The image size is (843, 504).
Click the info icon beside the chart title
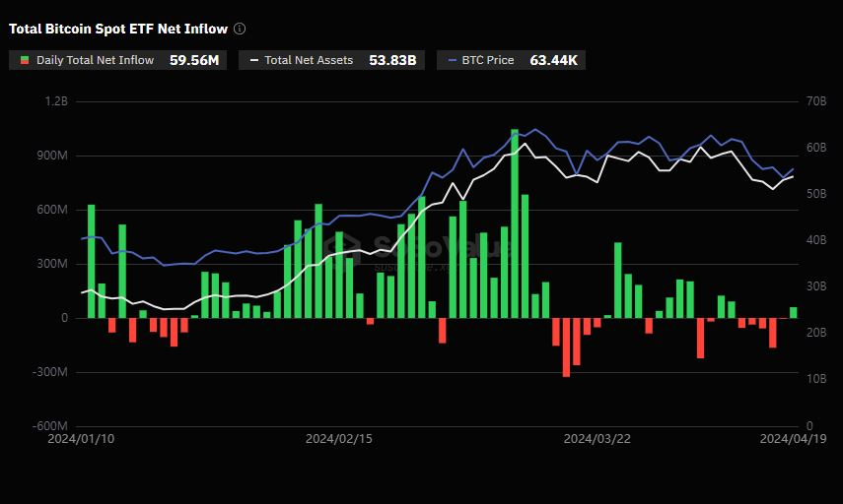click(241, 30)
